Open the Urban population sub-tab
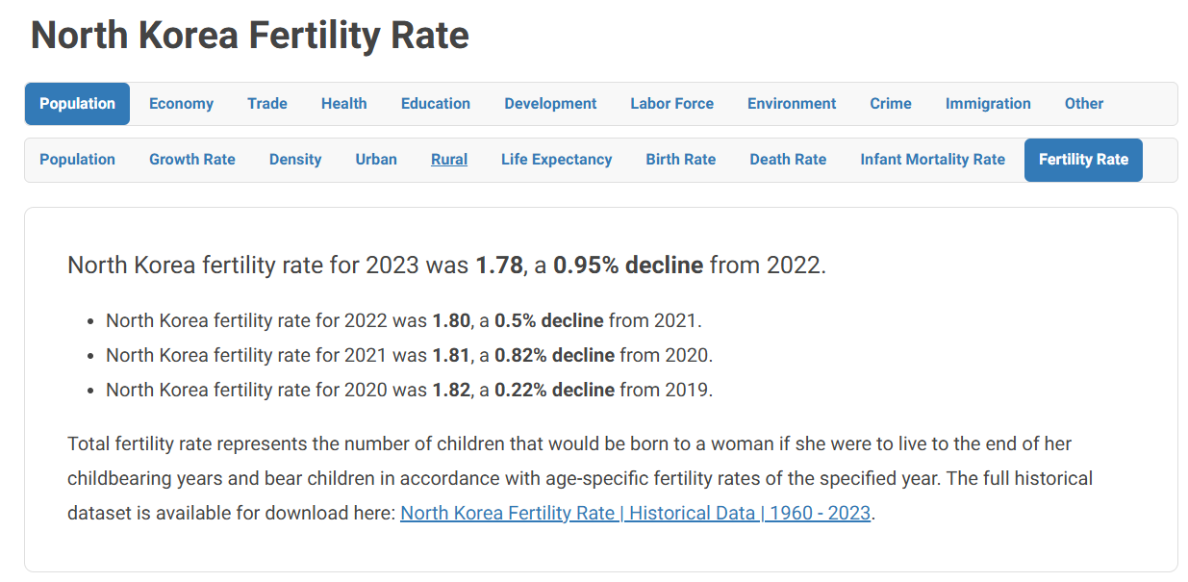Screen dimensions: 1188x582 pyautogui.click(x=376, y=160)
